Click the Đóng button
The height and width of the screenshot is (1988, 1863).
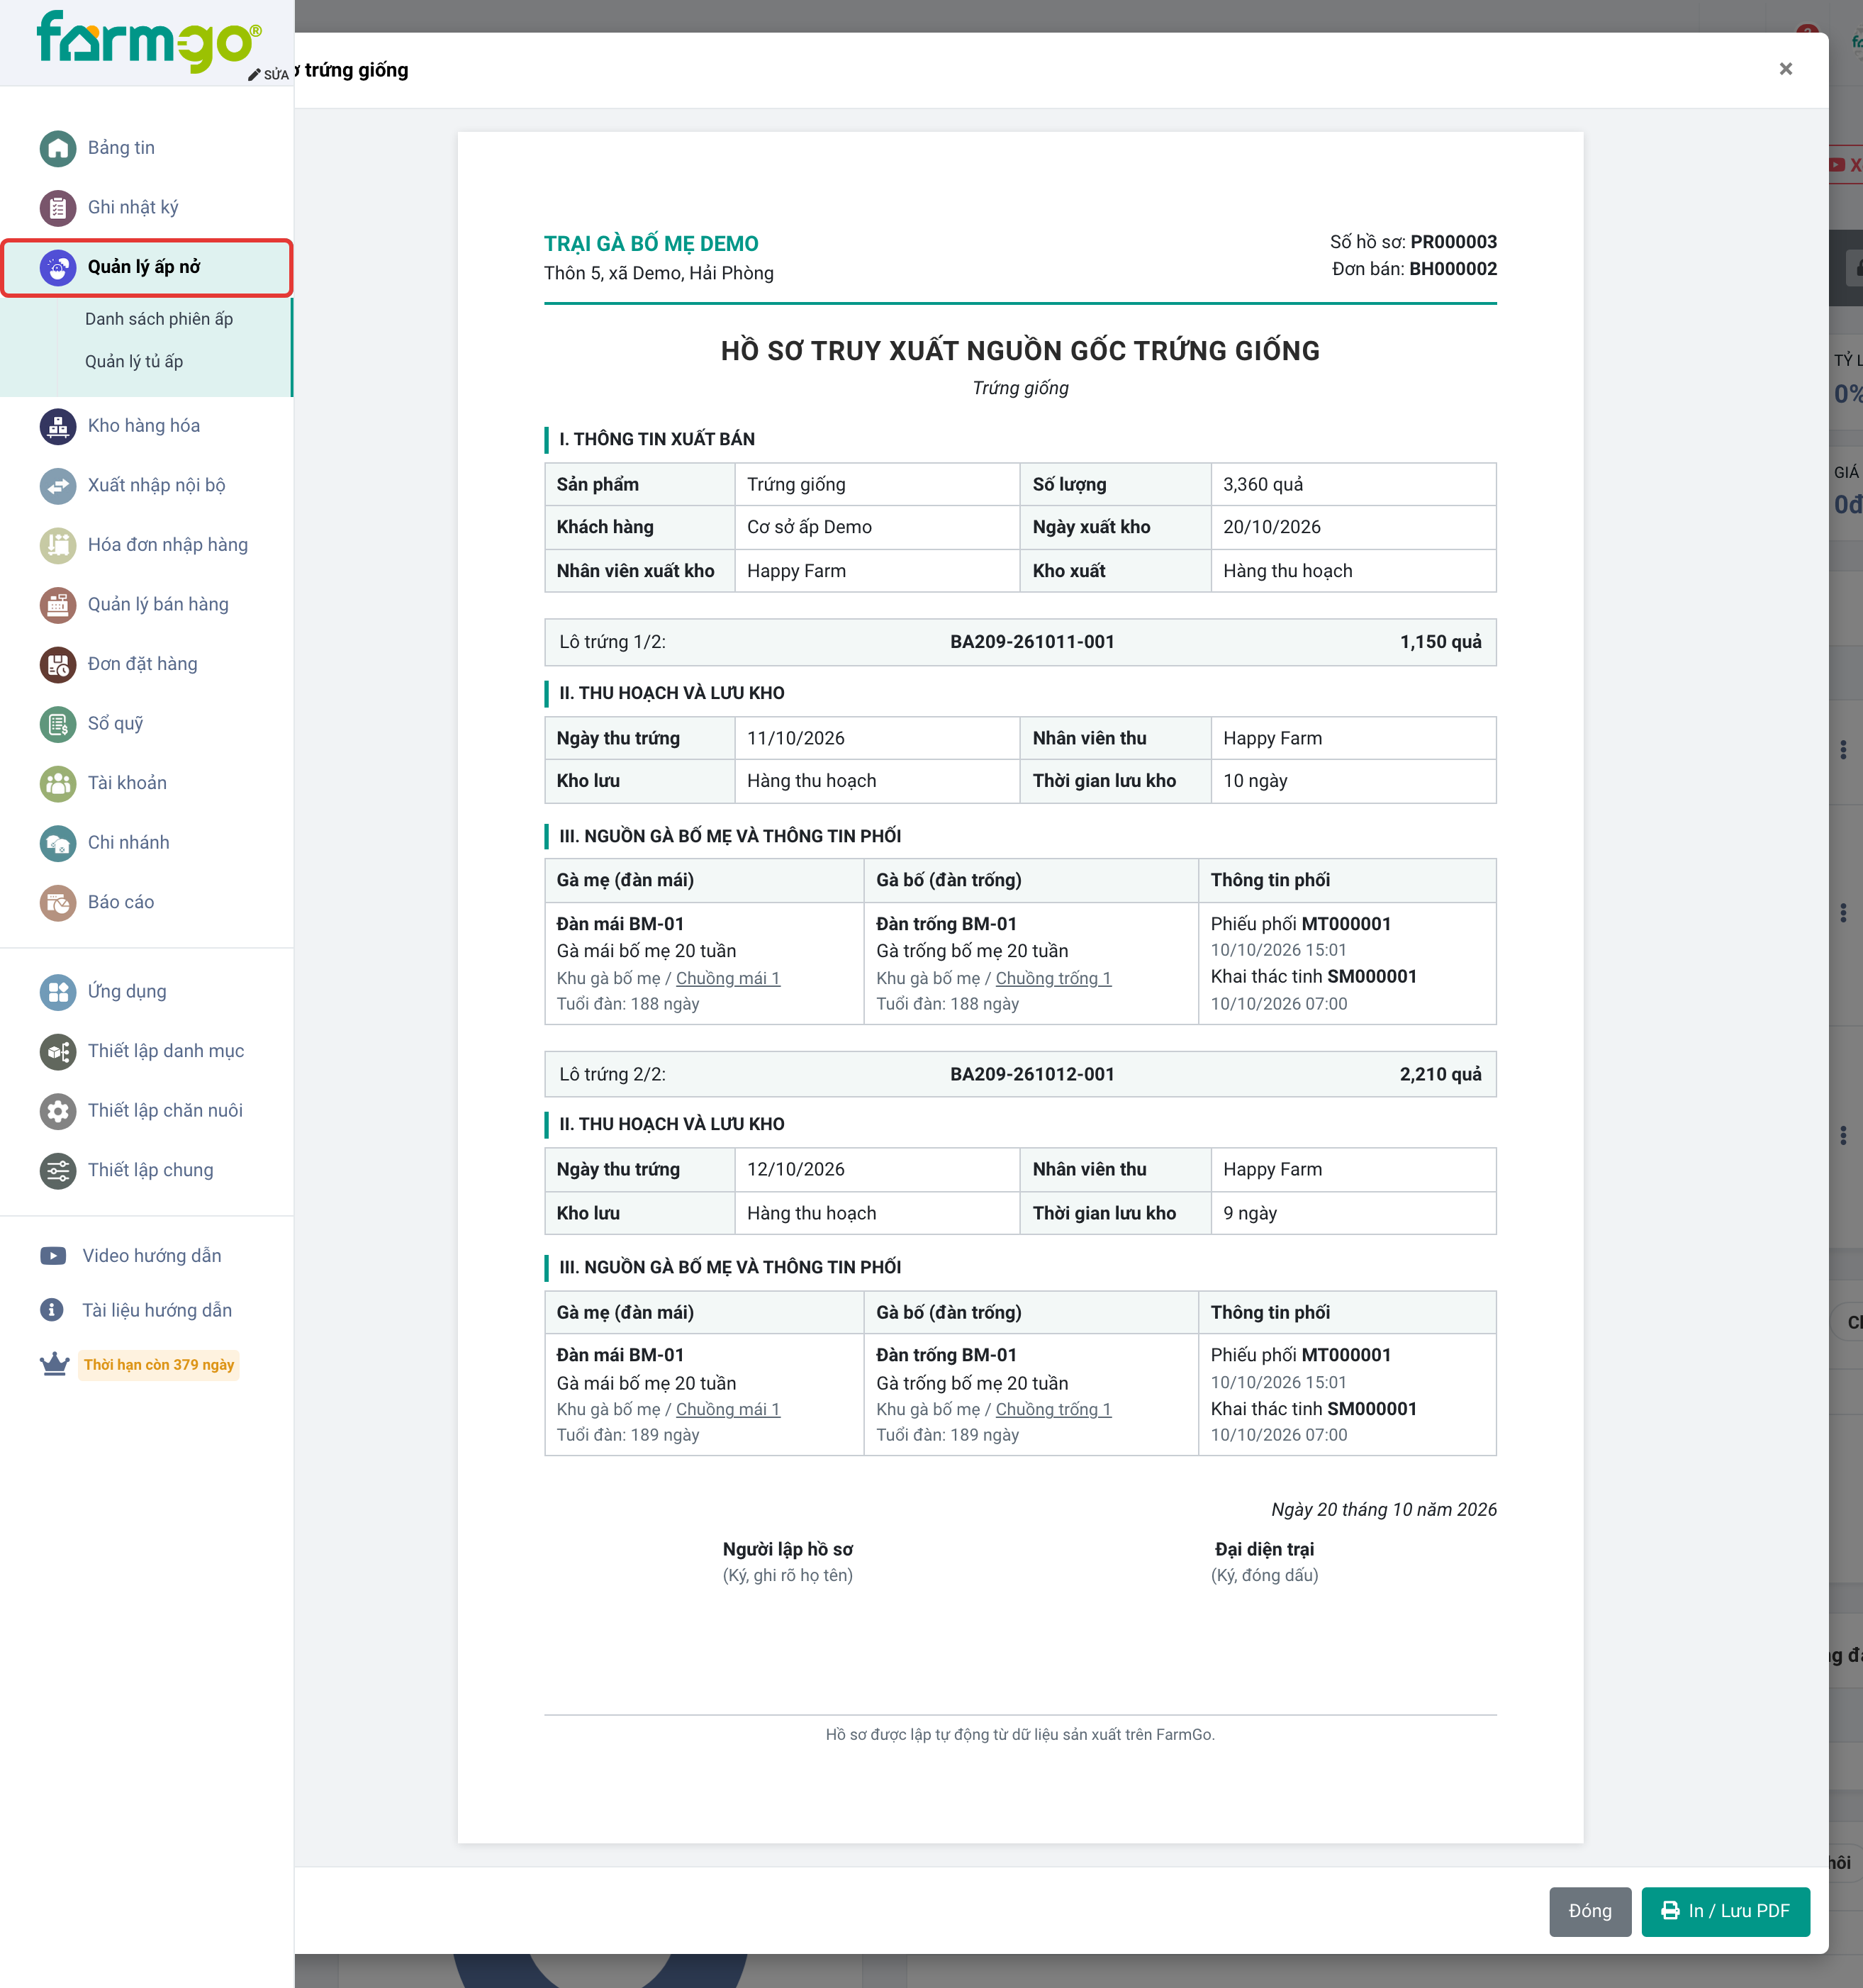tap(1590, 1911)
